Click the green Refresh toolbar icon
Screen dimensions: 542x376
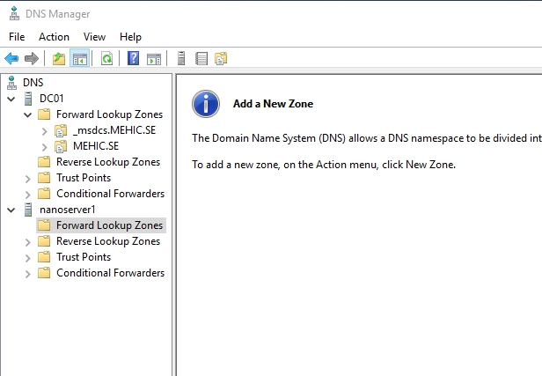point(106,59)
